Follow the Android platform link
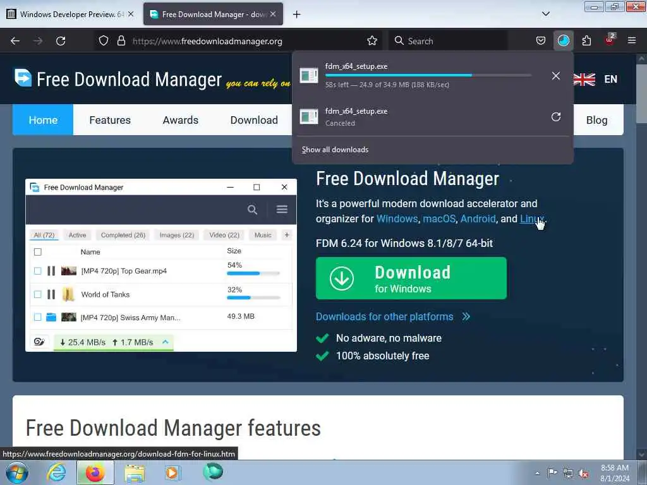647x485 pixels. [478, 219]
